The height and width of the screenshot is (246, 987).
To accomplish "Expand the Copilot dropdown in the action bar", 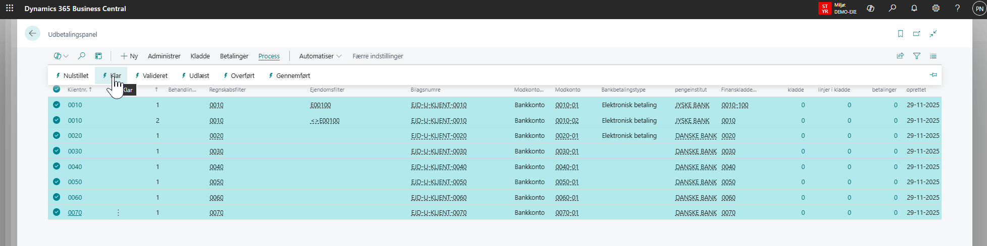I will coord(61,56).
